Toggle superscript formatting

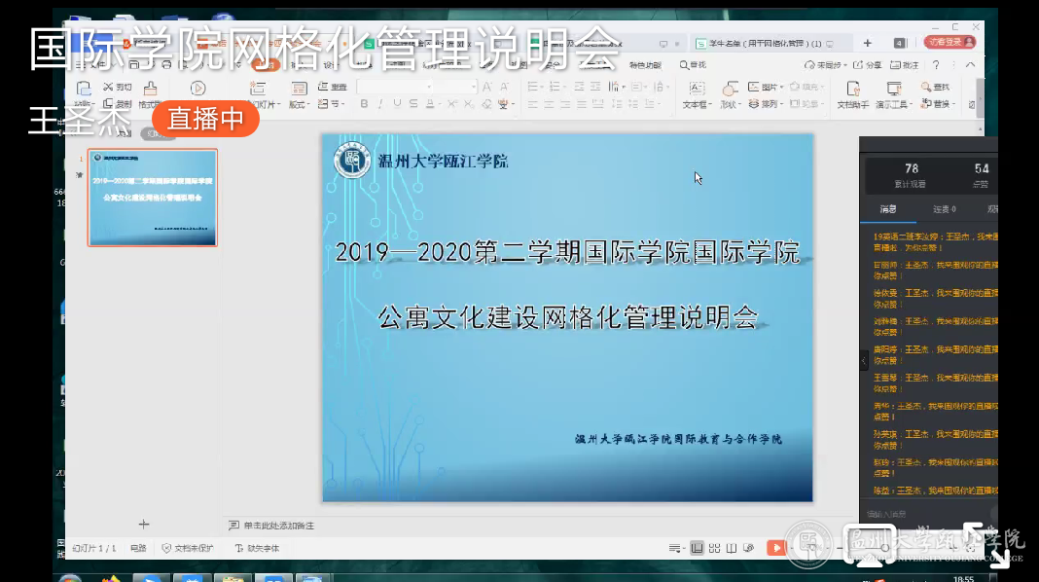452,104
